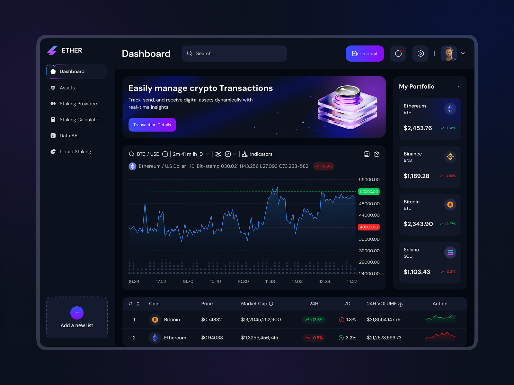Open the chart camera snapshot icon
514x385 pixels.
coord(377,154)
